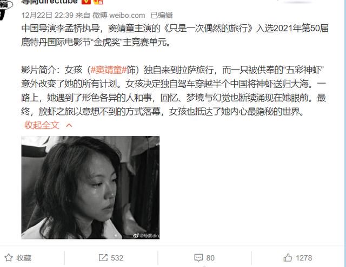Click the 收藏 favorites label

24,258
